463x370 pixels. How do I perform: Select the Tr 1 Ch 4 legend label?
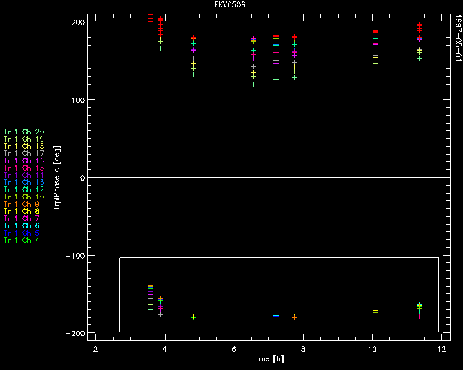point(21,240)
